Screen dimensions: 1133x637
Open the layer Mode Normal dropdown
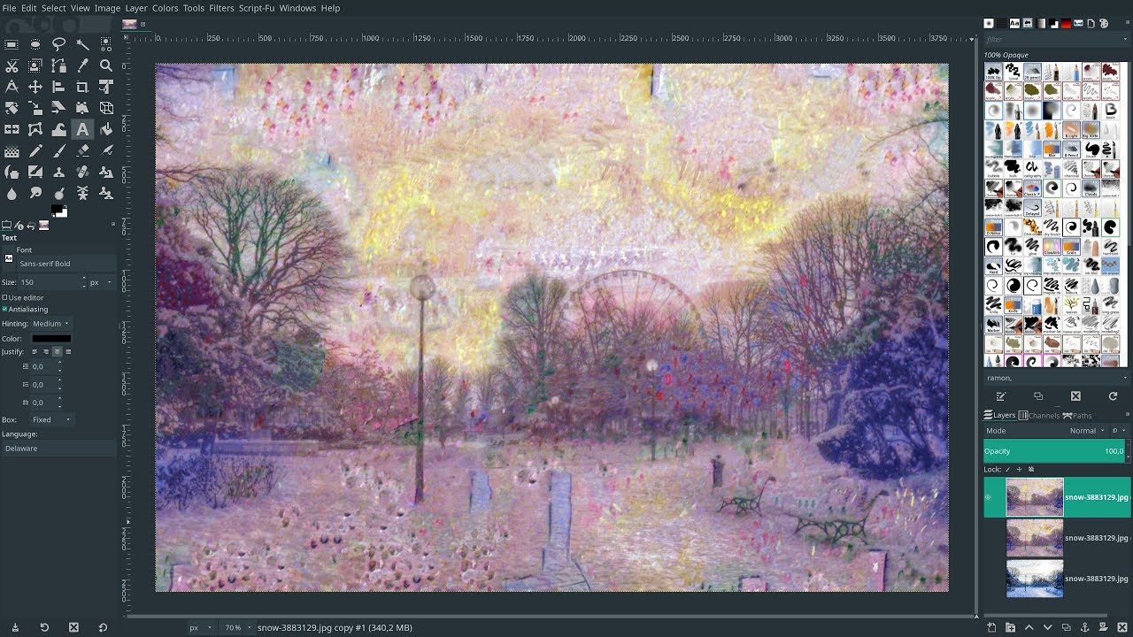1086,431
